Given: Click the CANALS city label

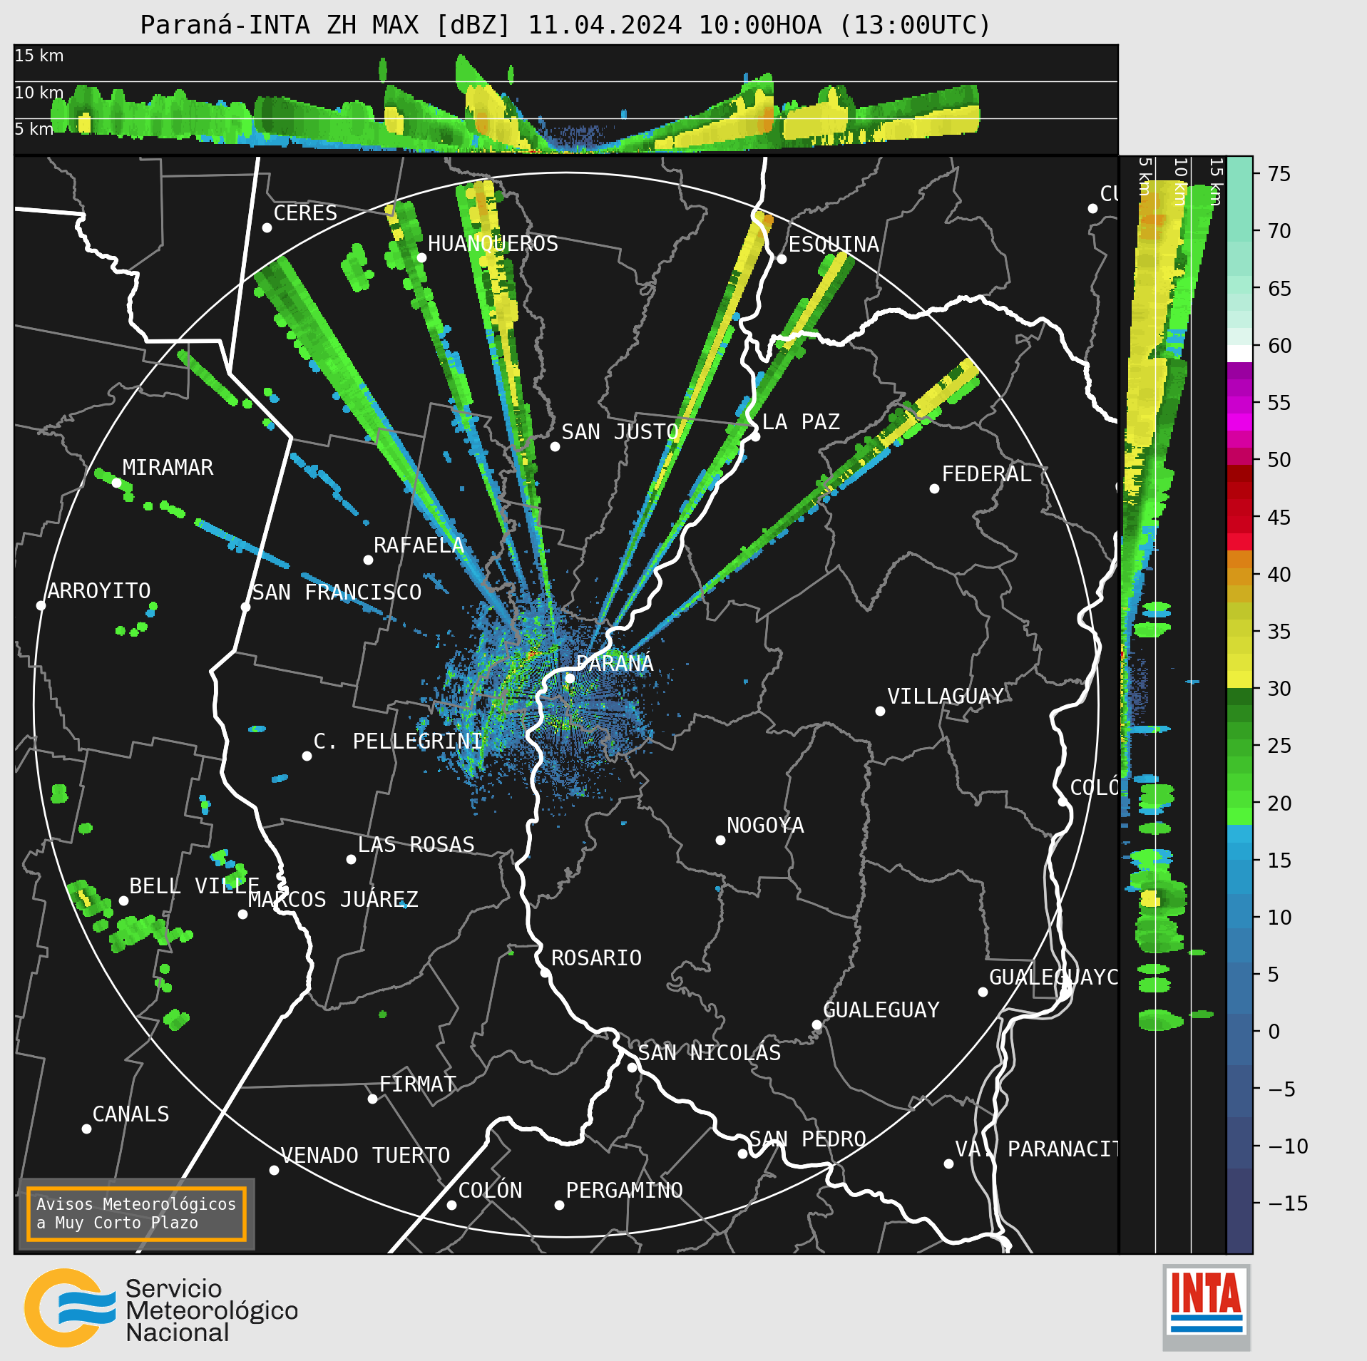Looking at the screenshot, I should click(130, 1114).
